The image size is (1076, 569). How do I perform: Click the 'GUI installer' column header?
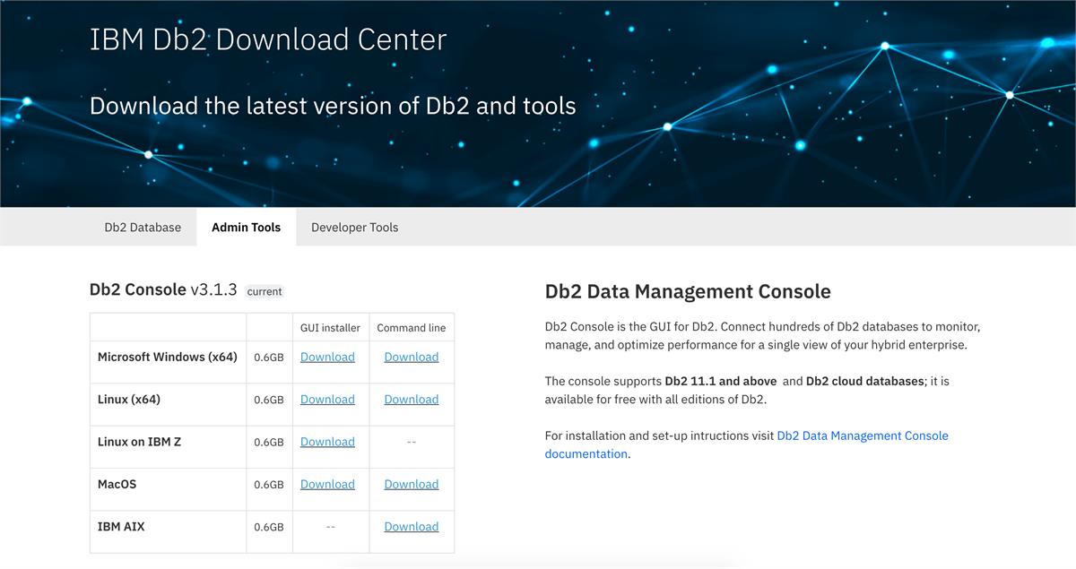(x=330, y=328)
